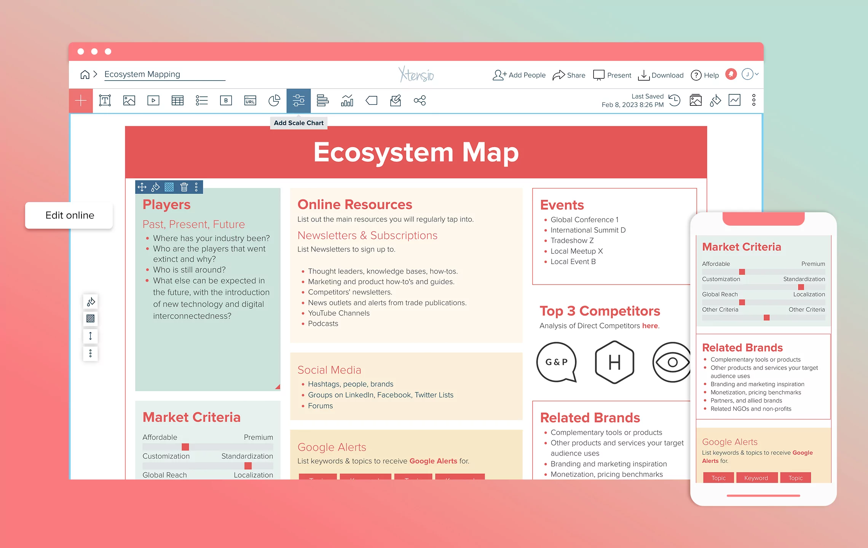The height and width of the screenshot is (548, 868).
Task: Open the Add Image tool
Action: tap(129, 100)
